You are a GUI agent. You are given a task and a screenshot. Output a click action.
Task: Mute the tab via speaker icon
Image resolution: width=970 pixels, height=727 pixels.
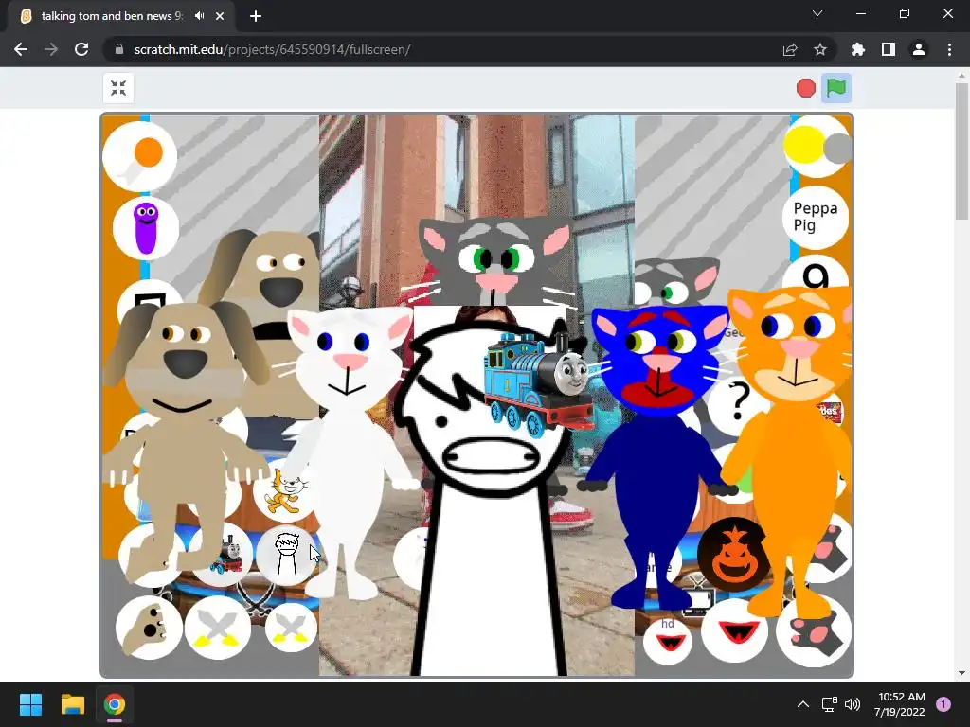coord(199,16)
